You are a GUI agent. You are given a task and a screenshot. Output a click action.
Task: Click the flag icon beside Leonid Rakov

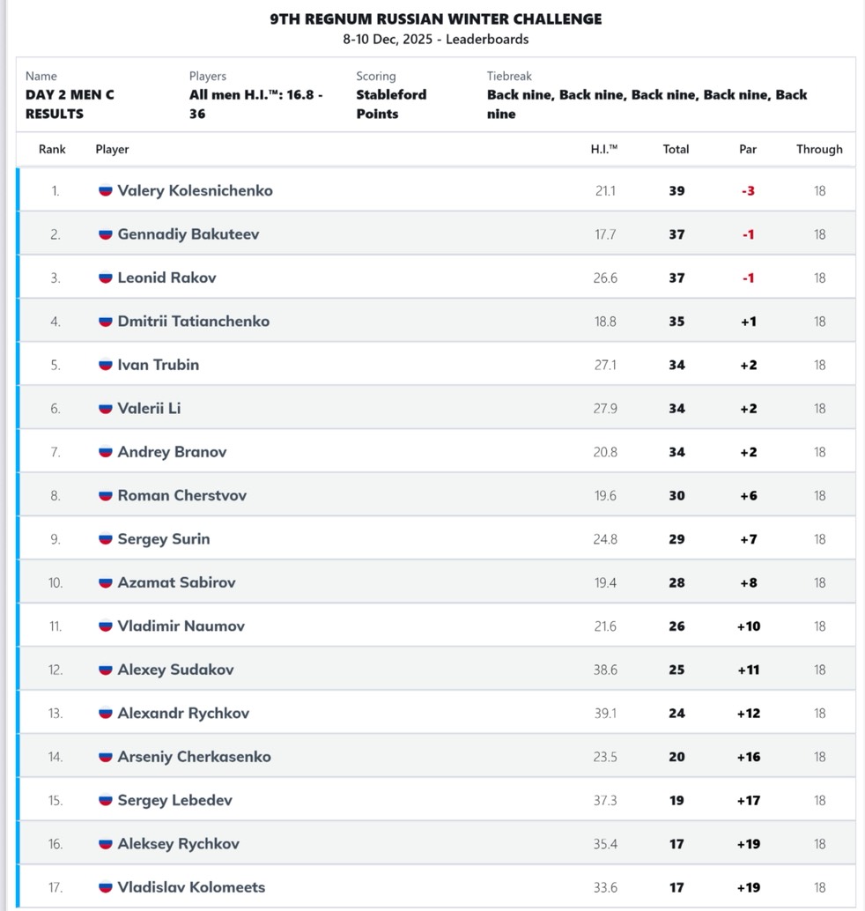[x=105, y=278]
